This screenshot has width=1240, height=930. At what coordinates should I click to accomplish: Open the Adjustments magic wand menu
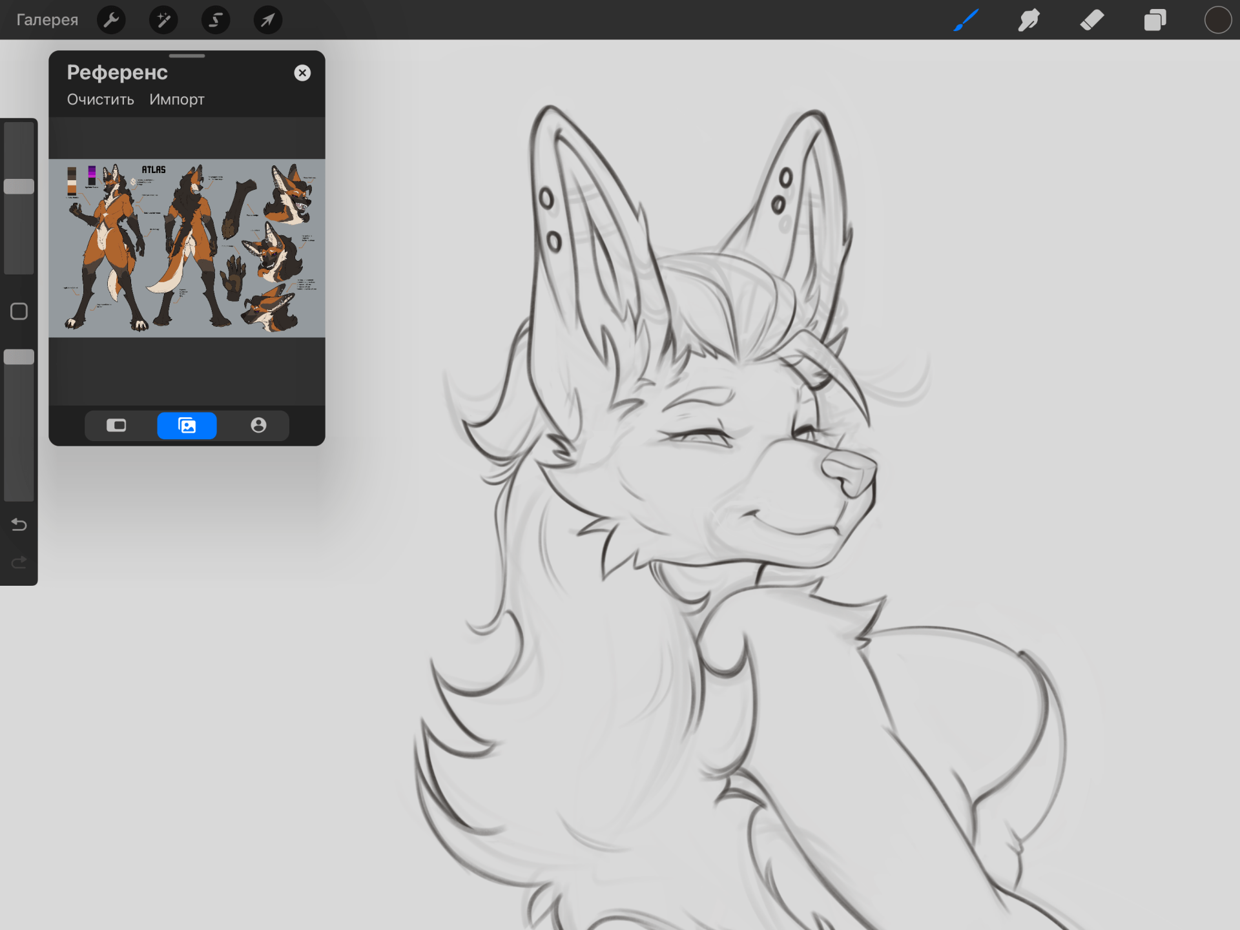[x=163, y=20]
